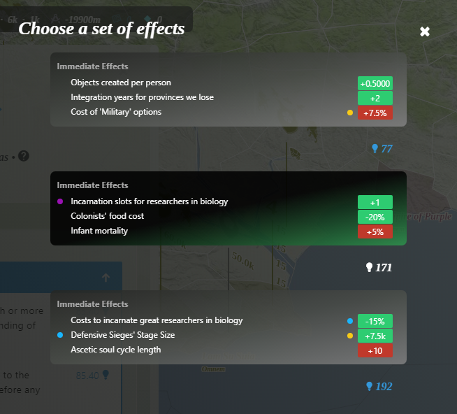Select the effect set with Objects created per person
Image resolution: width=457 pixels, height=414 pixels.
[228, 90]
